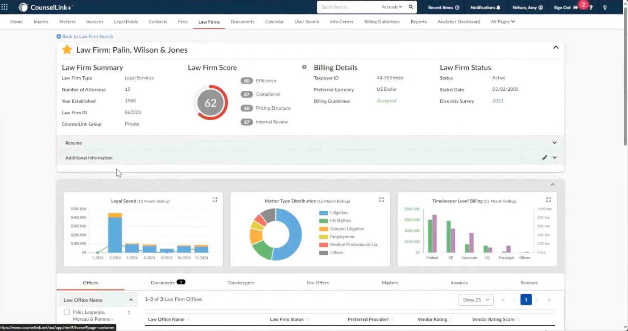Edit Additional Information with the pencil icon
Screen dimensions: 628x331
pyautogui.click(x=544, y=158)
